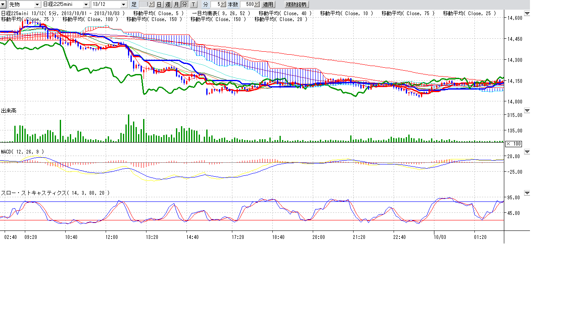This screenshot has width=575, height=323.
Task: Select the minute (分) timeframe button
Action: [184, 4]
